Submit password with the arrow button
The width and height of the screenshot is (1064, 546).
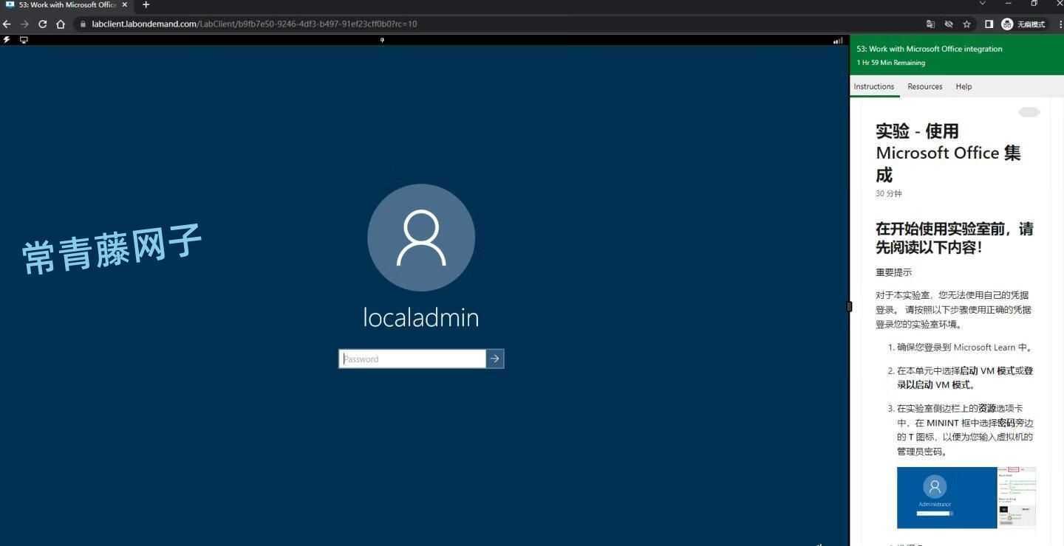495,359
